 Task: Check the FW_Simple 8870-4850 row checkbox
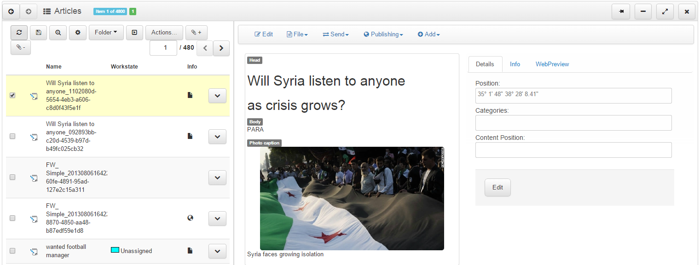click(x=12, y=218)
